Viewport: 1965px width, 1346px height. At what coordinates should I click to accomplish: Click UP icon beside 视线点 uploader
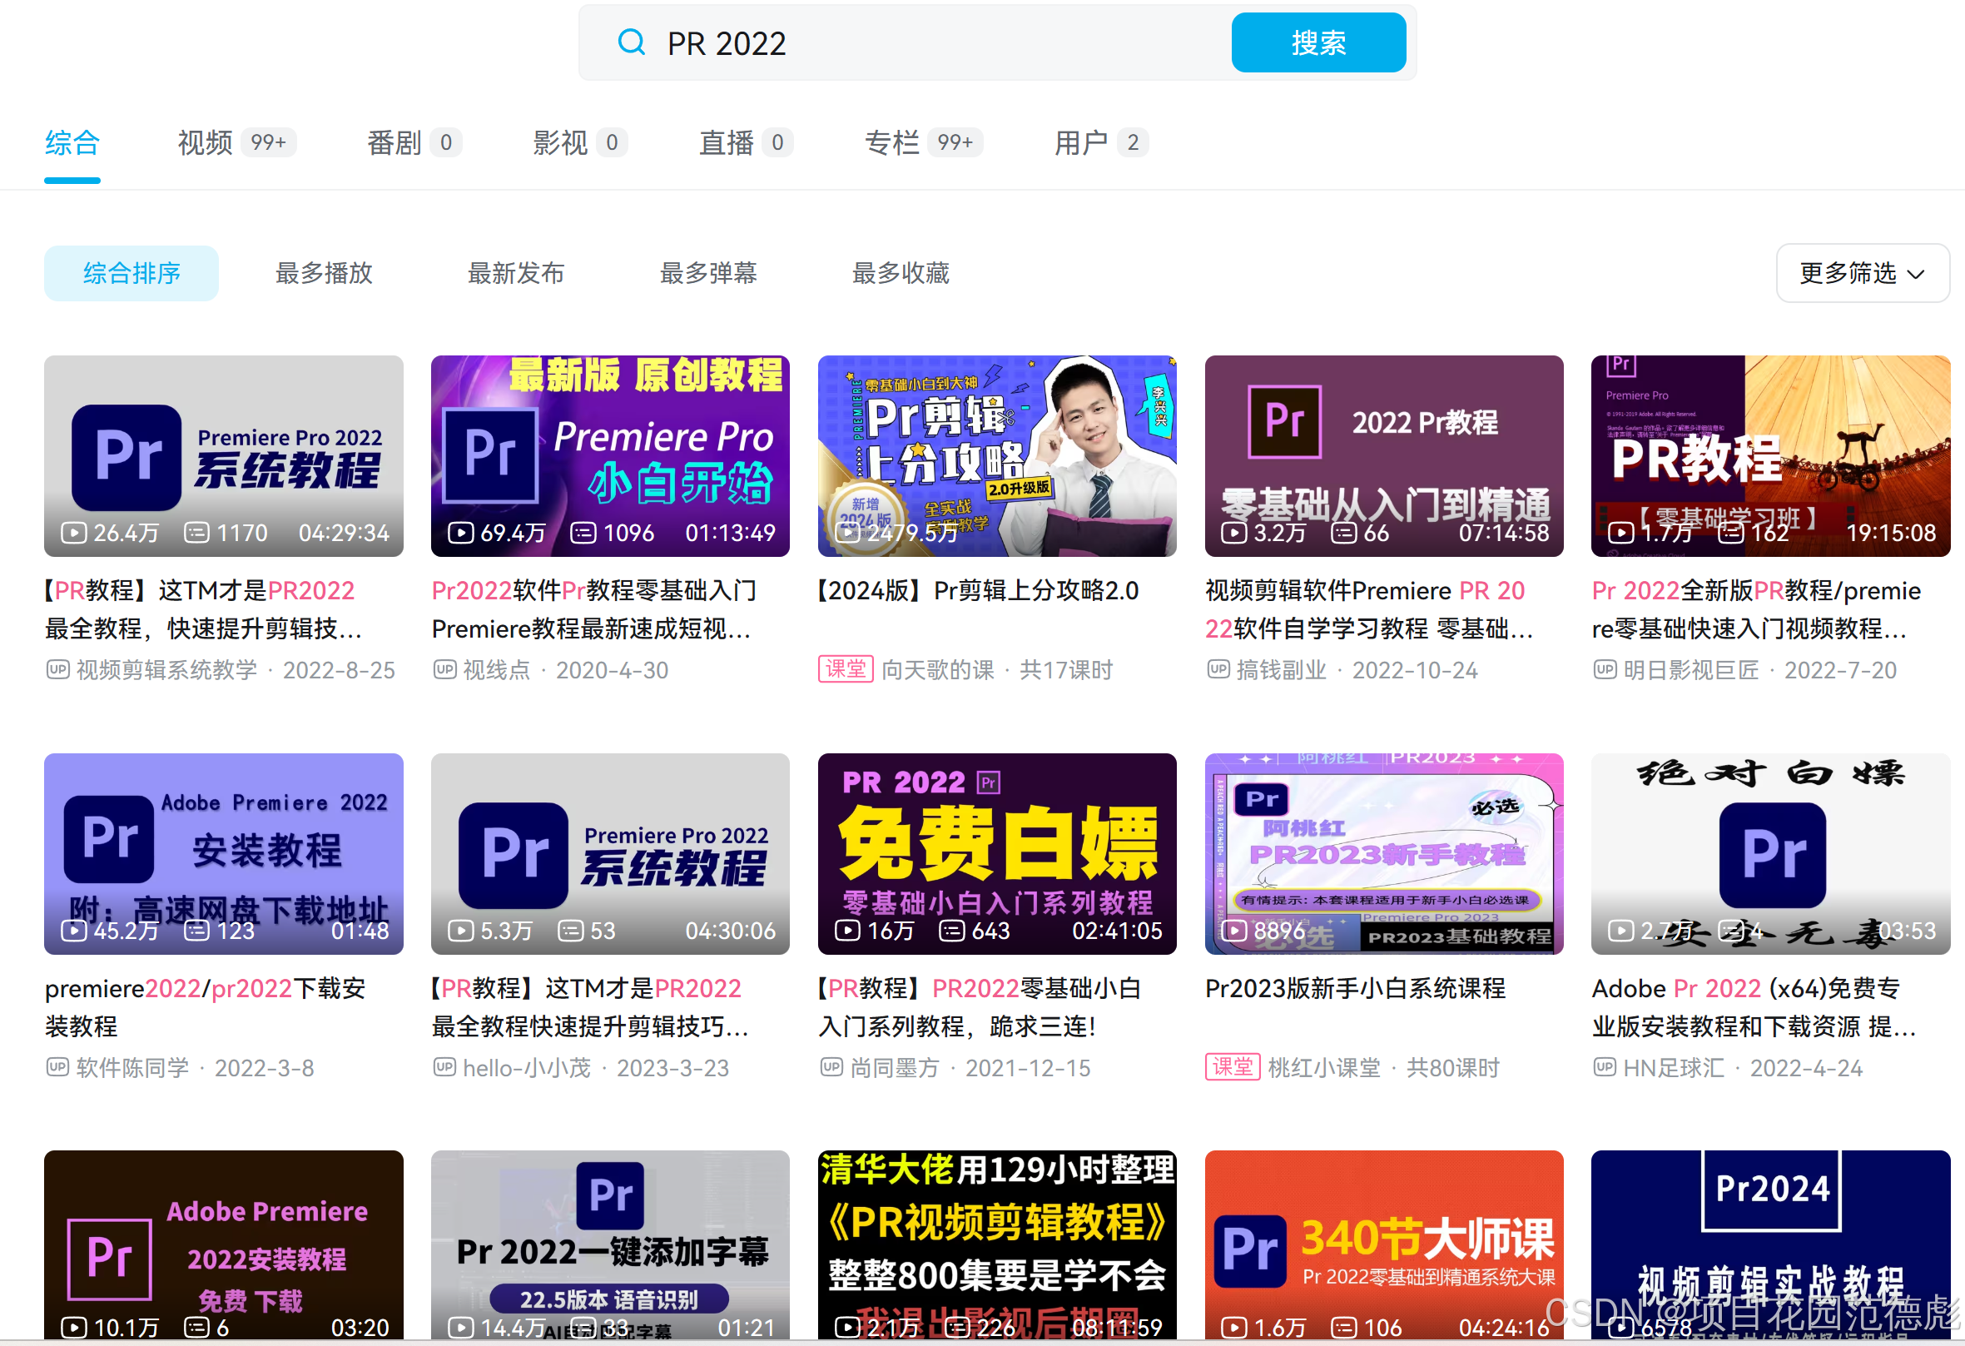[444, 669]
